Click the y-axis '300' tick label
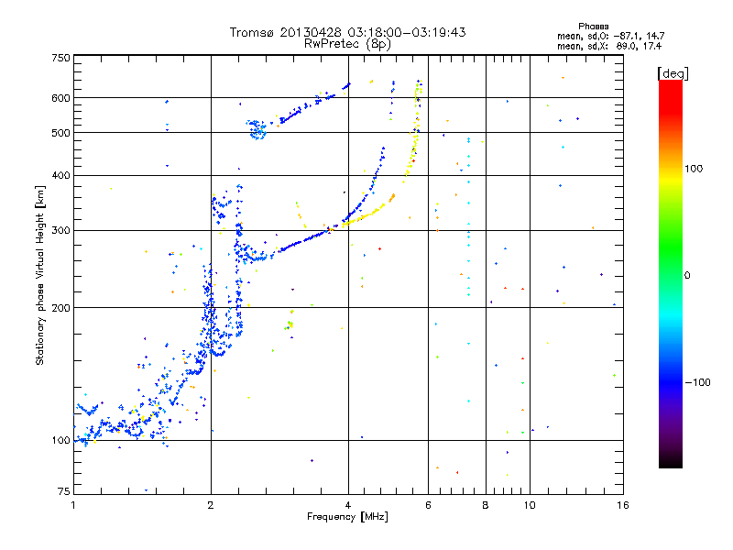Viewport: 733px width, 550px height. point(60,231)
